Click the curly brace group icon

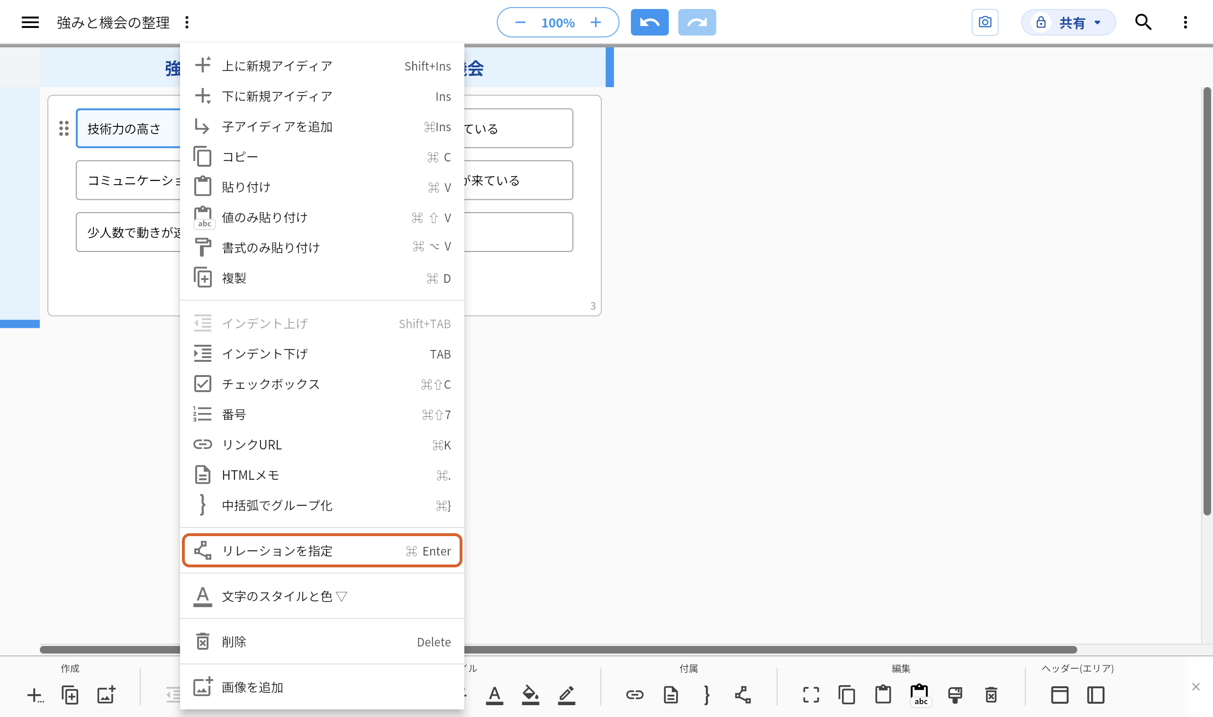(x=706, y=695)
